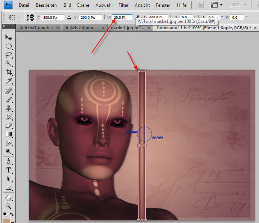Viewport: 259px width, 223px height.
Task: Click the reference point locator grid
Action: (x=31, y=18)
